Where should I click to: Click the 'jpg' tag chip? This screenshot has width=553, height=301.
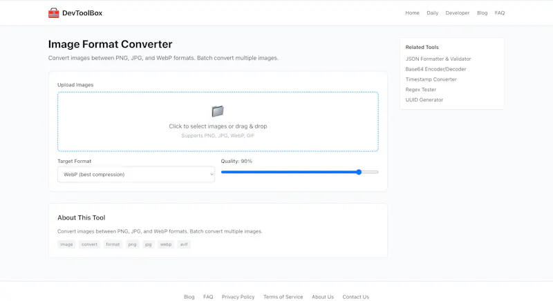click(x=148, y=244)
